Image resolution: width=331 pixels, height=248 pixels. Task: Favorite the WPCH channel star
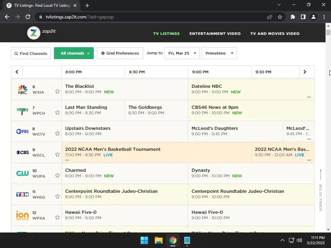pos(58,112)
